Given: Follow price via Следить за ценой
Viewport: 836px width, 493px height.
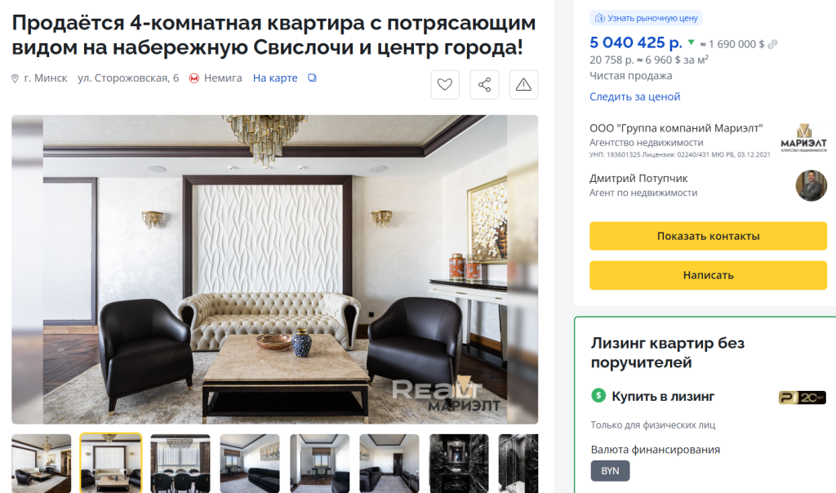Looking at the screenshot, I should tap(634, 96).
